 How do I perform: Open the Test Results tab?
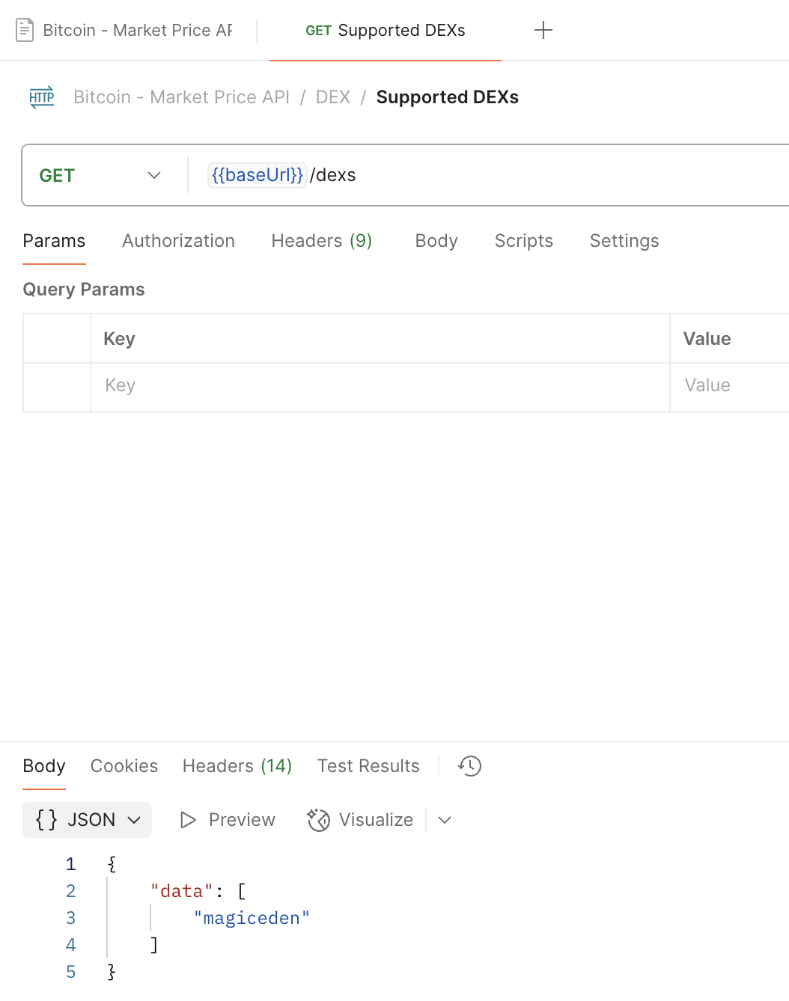point(368,766)
